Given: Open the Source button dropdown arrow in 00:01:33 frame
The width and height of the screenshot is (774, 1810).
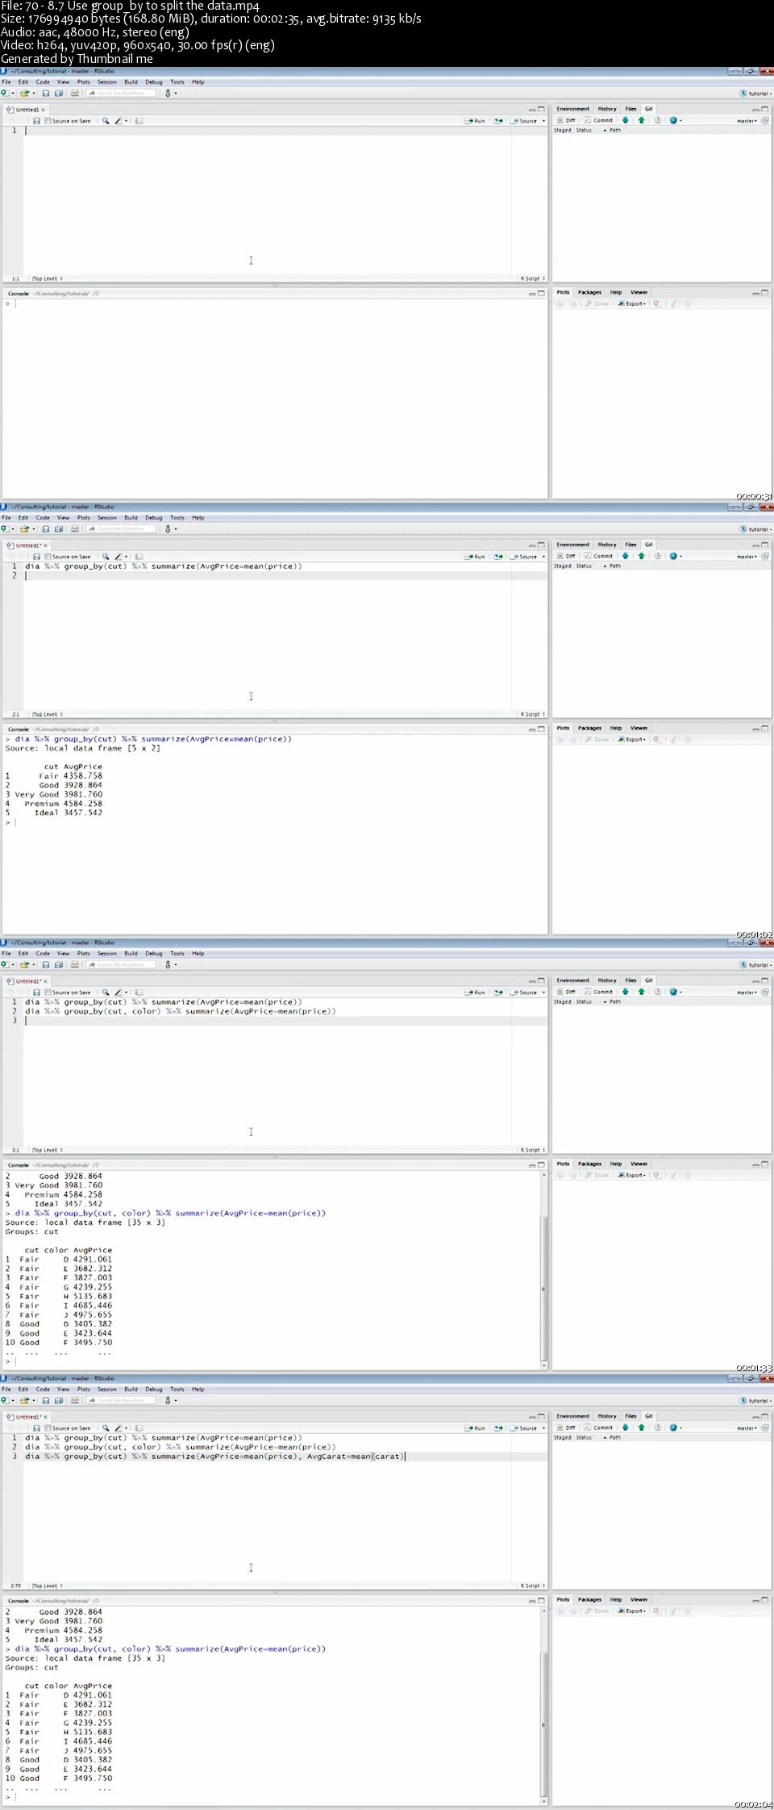Looking at the screenshot, I should 543,993.
